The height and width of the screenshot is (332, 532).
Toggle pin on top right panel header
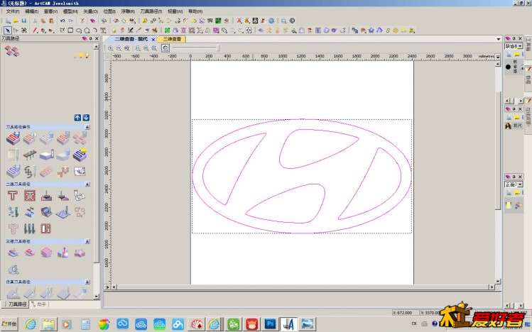(x=514, y=38)
